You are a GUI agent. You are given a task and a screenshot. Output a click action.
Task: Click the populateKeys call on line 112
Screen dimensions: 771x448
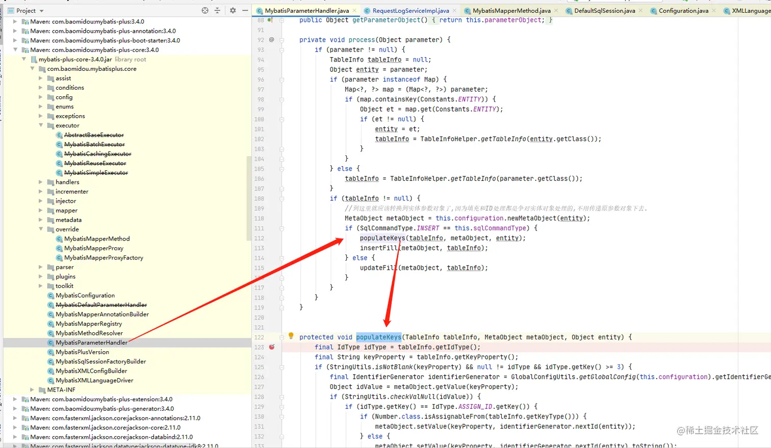point(382,238)
